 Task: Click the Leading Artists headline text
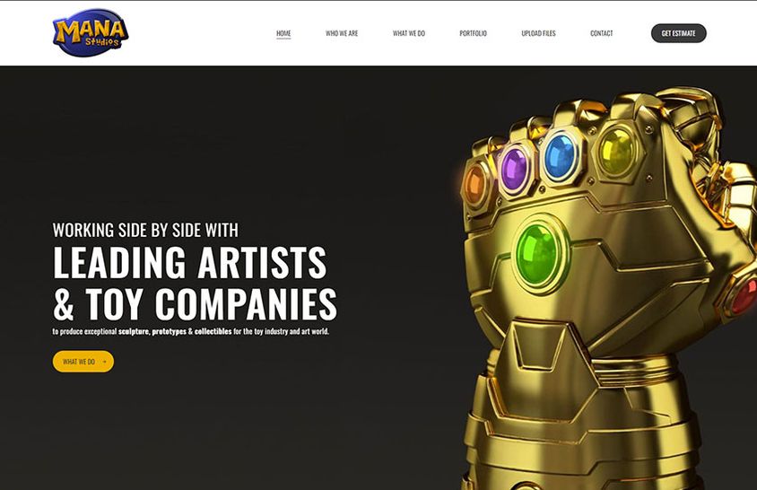pos(190,262)
